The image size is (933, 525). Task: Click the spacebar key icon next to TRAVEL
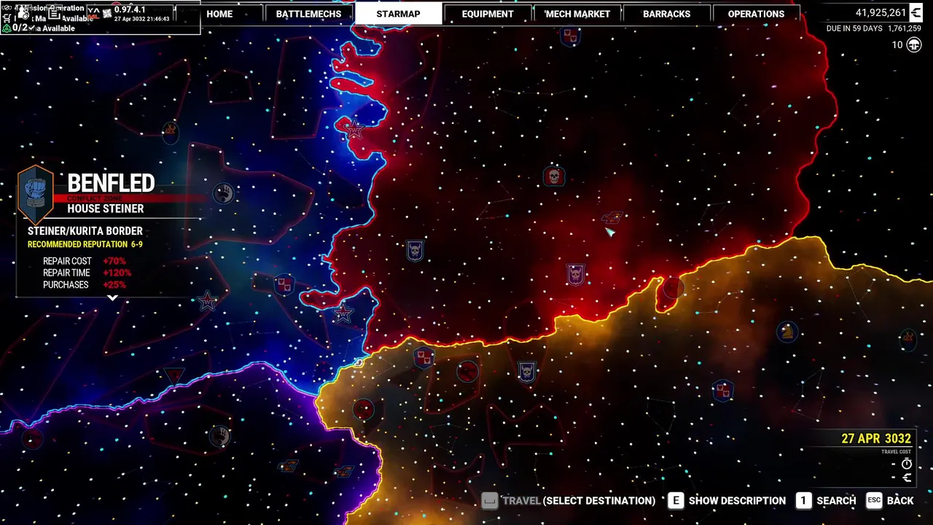coord(490,500)
